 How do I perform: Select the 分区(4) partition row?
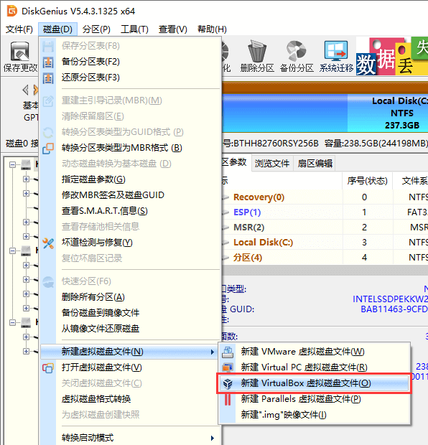pyautogui.click(x=325, y=258)
